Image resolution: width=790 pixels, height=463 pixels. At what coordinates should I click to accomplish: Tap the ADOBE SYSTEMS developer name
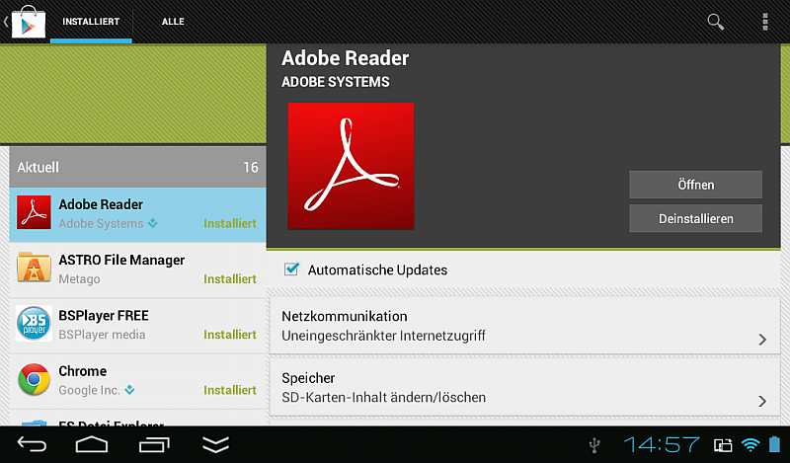pyautogui.click(x=336, y=82)
